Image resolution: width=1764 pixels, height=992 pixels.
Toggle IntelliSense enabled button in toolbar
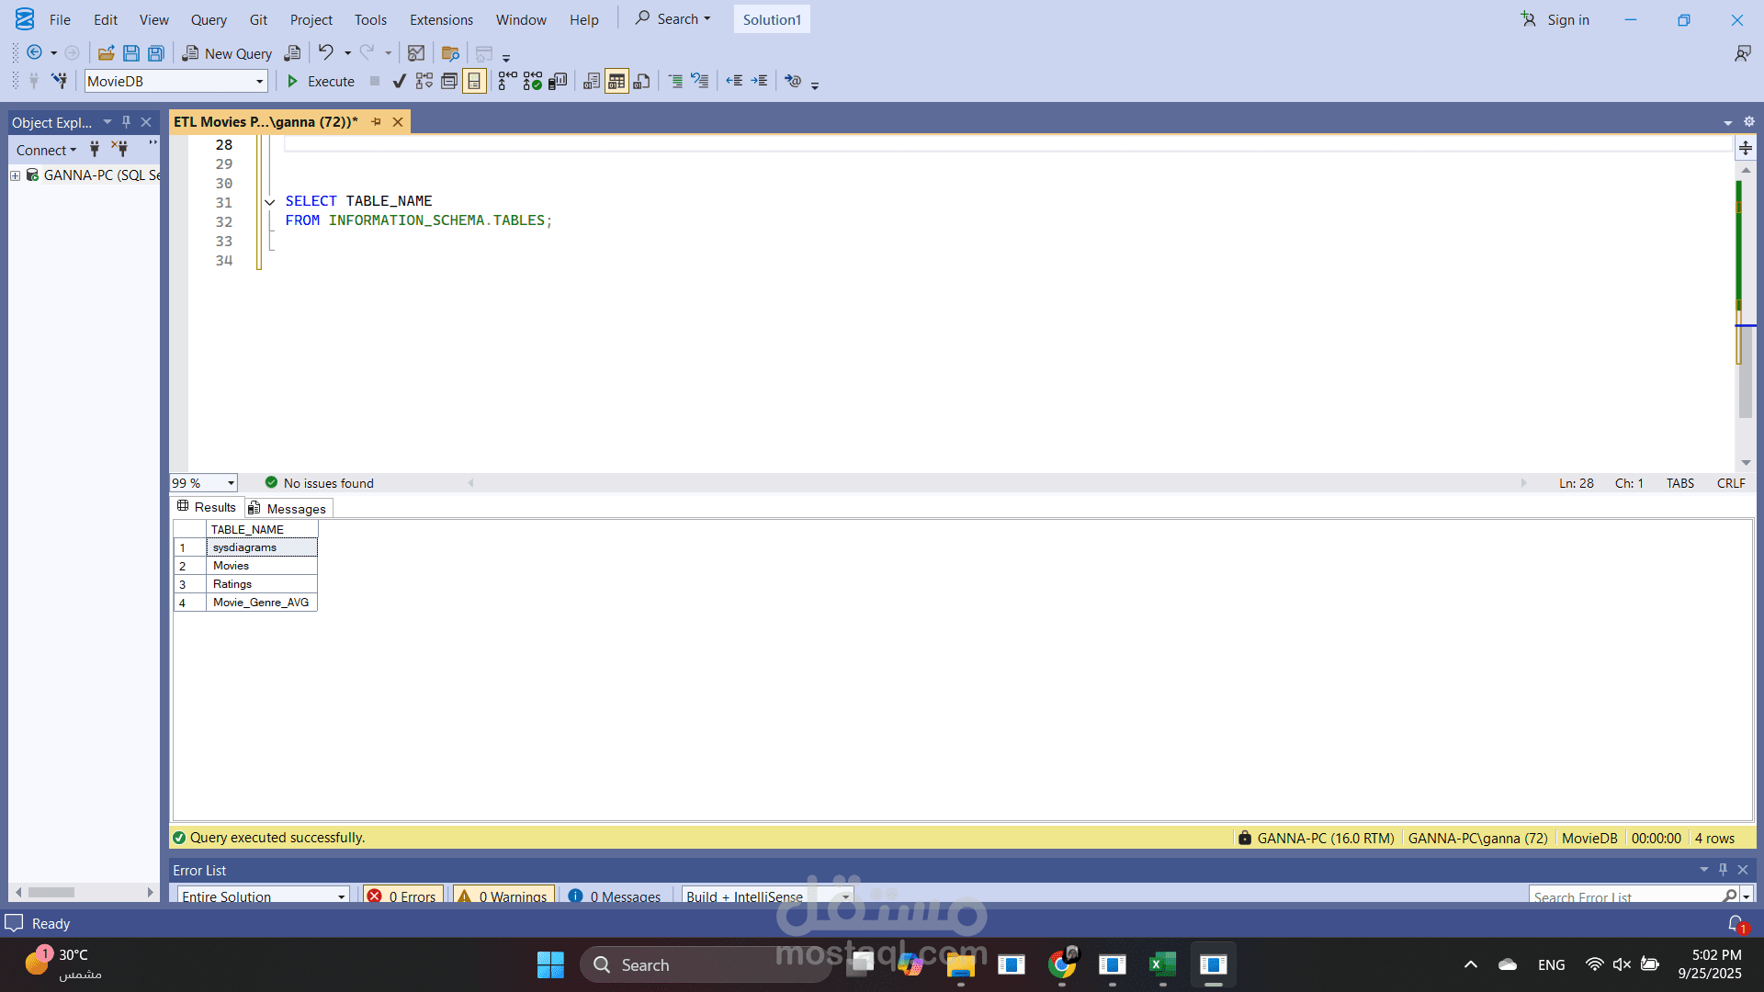tap(474, 81)
